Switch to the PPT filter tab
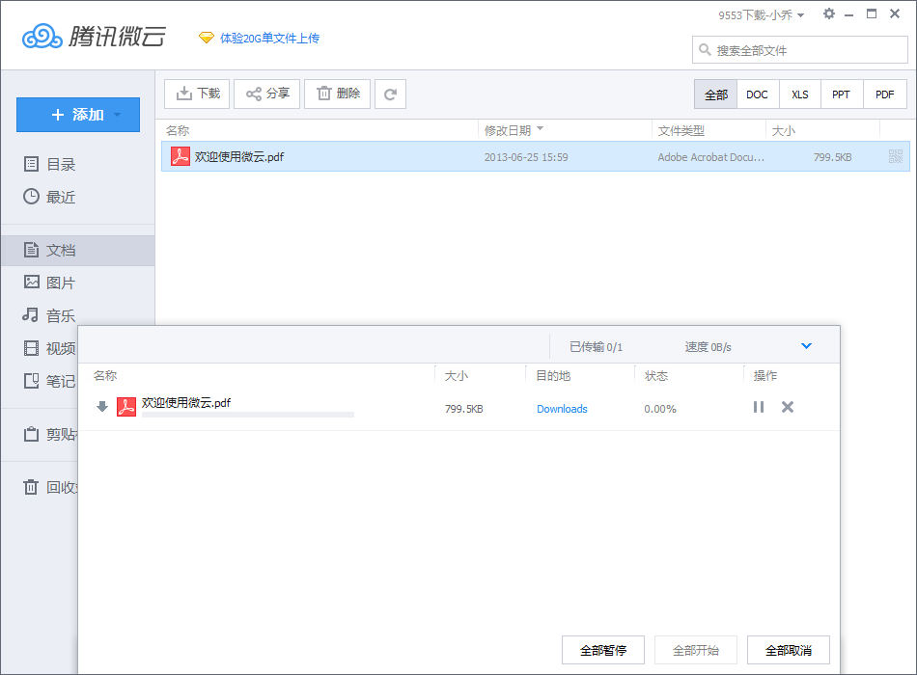 [x=841, y=94]
